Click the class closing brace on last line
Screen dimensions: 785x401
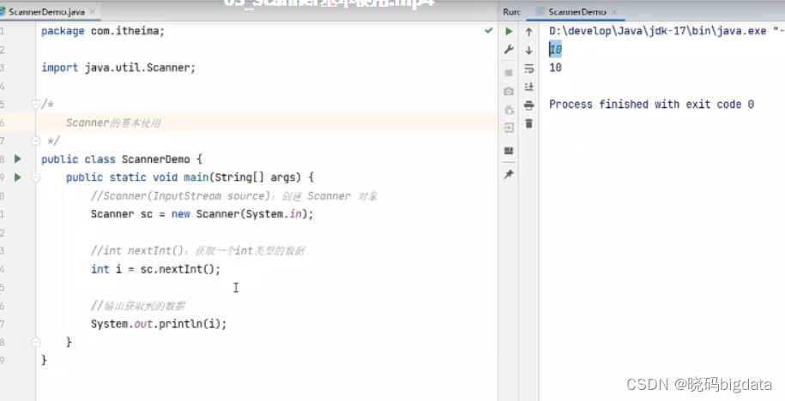coord(44,360)
